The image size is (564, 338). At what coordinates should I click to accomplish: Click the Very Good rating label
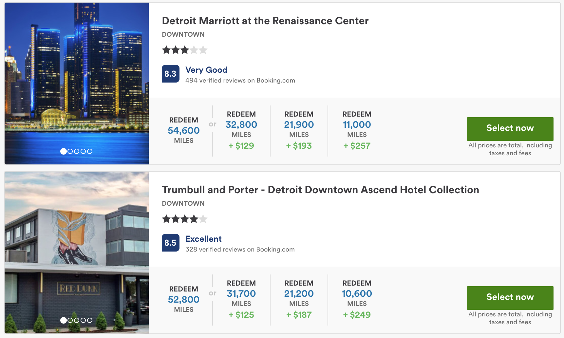(206, 70)
